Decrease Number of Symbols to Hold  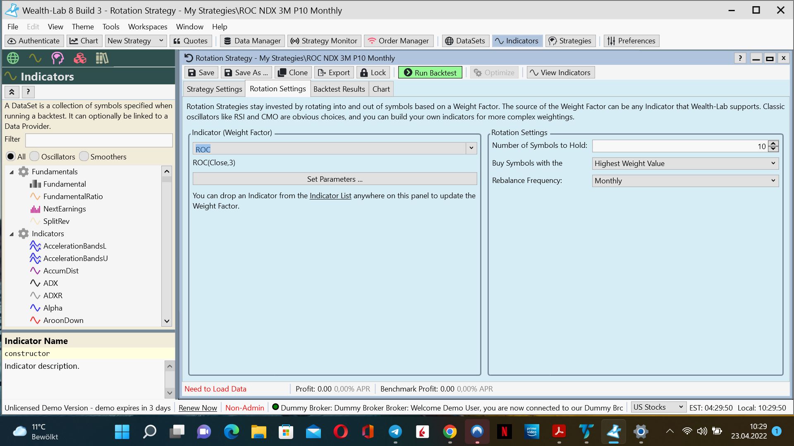pyautogui.click(x=773, y=149)
